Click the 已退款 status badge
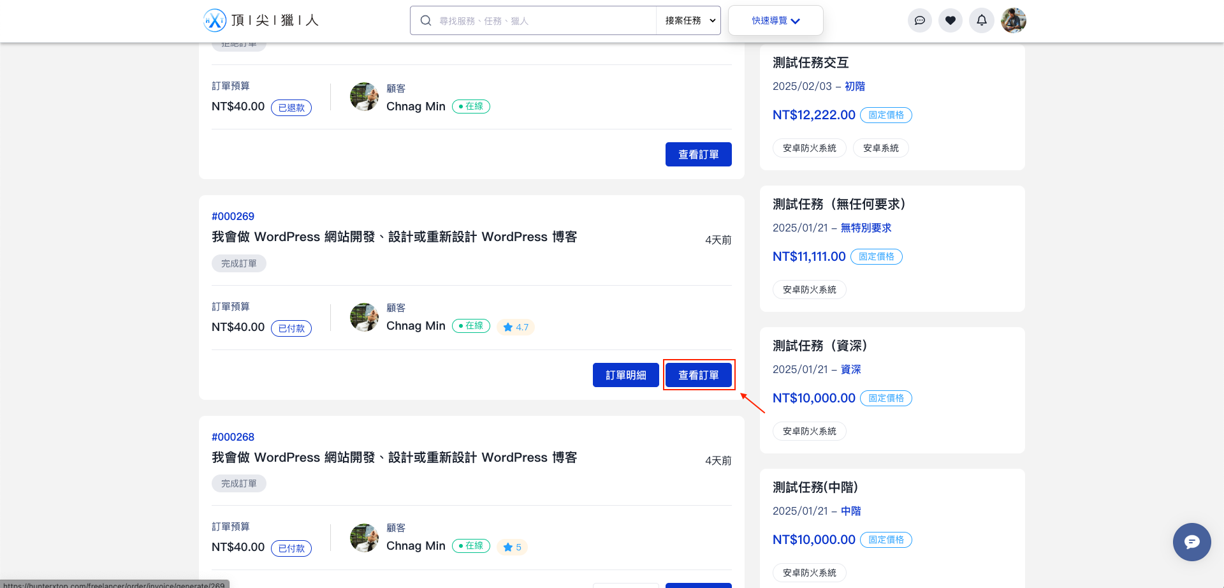 coord(291,107)
